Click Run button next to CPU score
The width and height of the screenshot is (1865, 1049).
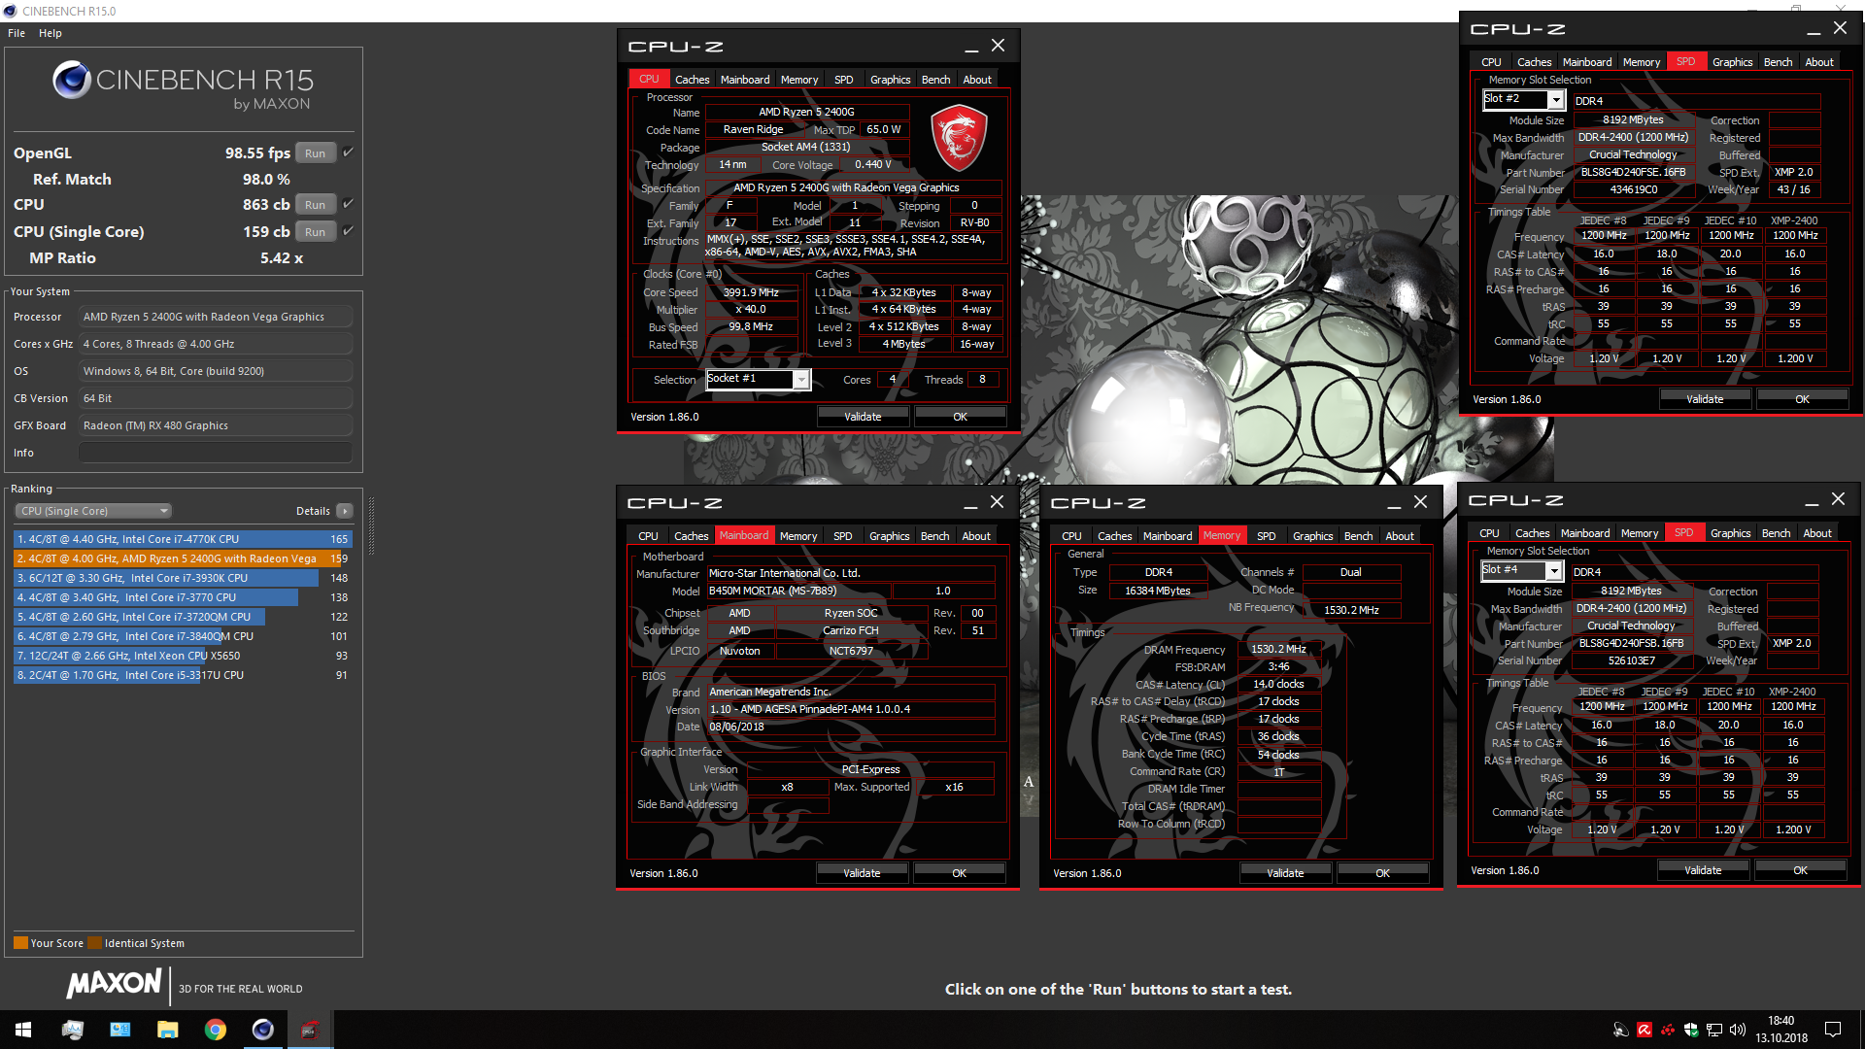click(x=317, y=205)
